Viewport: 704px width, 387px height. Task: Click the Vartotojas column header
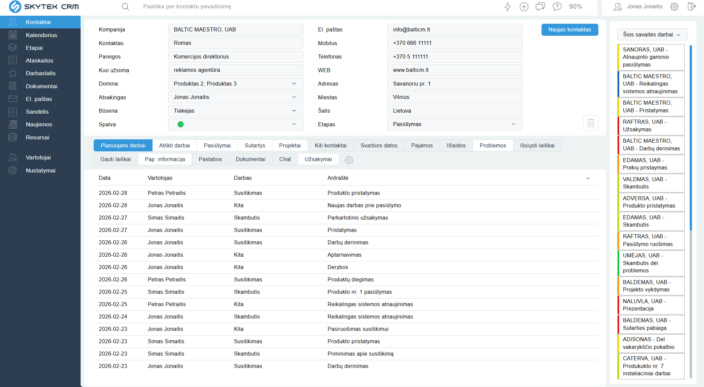(x=160, y=178)
